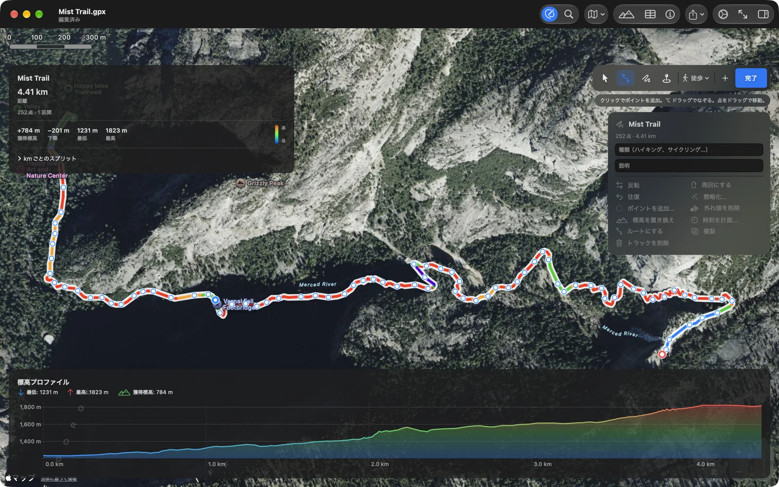Click 外れ値を削除 remove outliers

(715, 208)
